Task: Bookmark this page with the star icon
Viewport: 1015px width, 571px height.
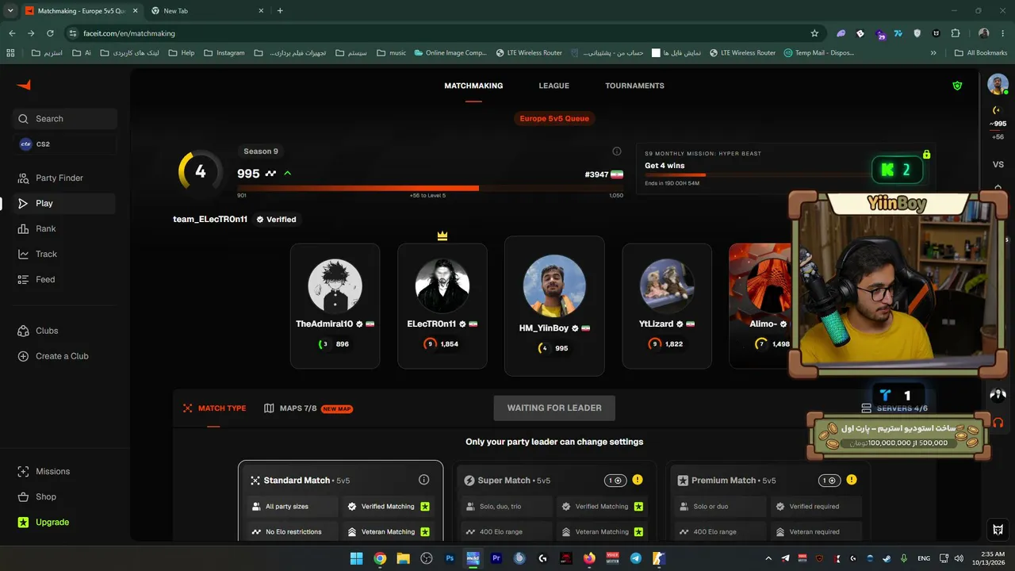Action: click(814, 33)
